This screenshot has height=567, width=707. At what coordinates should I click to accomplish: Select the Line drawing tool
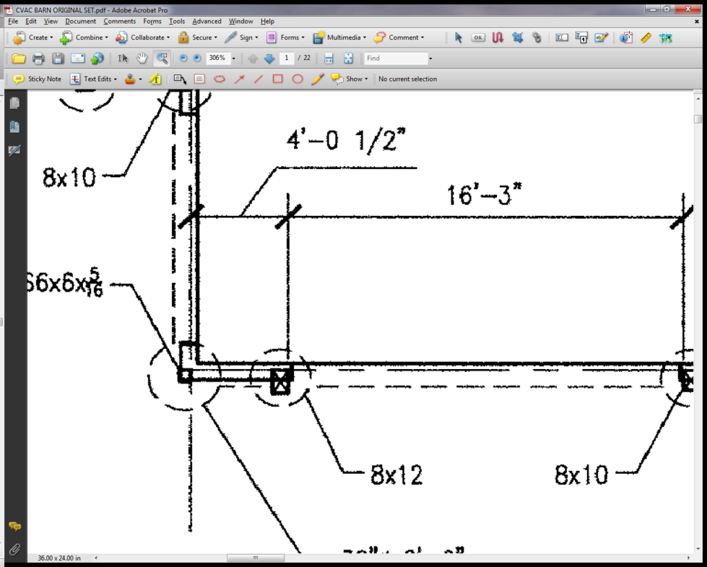pyautogui.click(x=258, y=79)
